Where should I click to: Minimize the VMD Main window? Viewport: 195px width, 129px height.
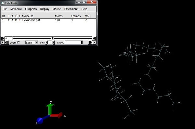coord(79,2)
